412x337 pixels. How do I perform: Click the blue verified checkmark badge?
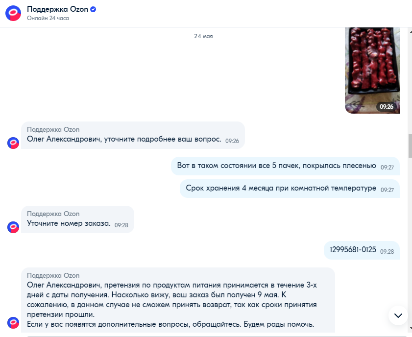[x=93, y=9]
